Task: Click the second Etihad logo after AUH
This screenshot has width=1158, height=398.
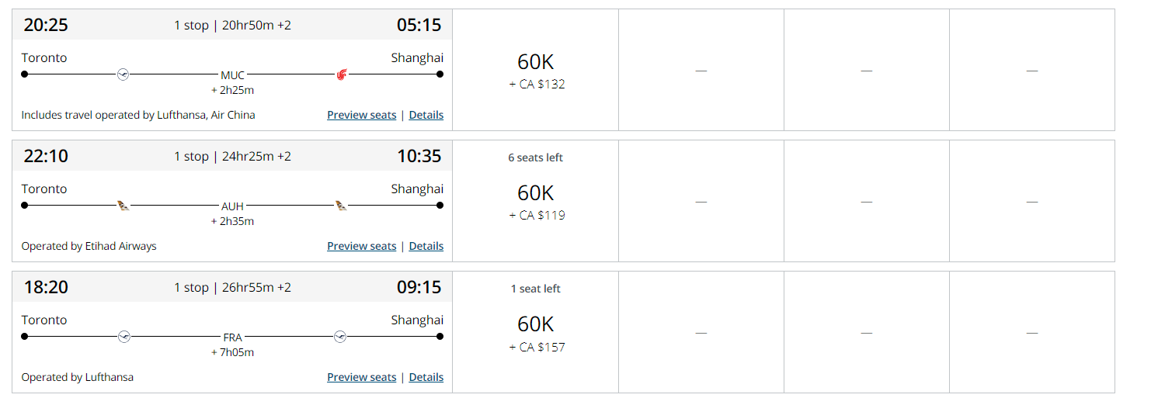Action: tap(342, 206)
